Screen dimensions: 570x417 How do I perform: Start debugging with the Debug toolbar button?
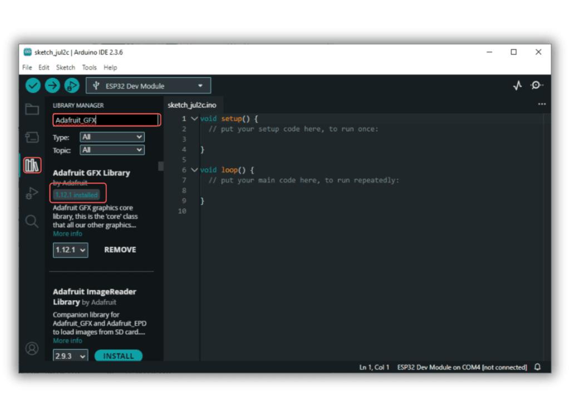(x=72, y=86)
